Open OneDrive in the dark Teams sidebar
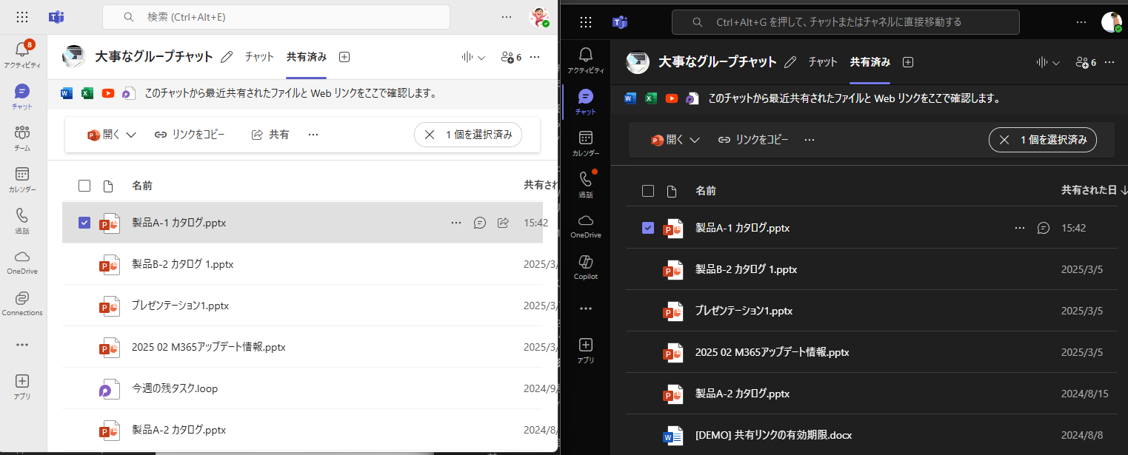This screenshot has width=1128, height=455. [x=586, y=226]
